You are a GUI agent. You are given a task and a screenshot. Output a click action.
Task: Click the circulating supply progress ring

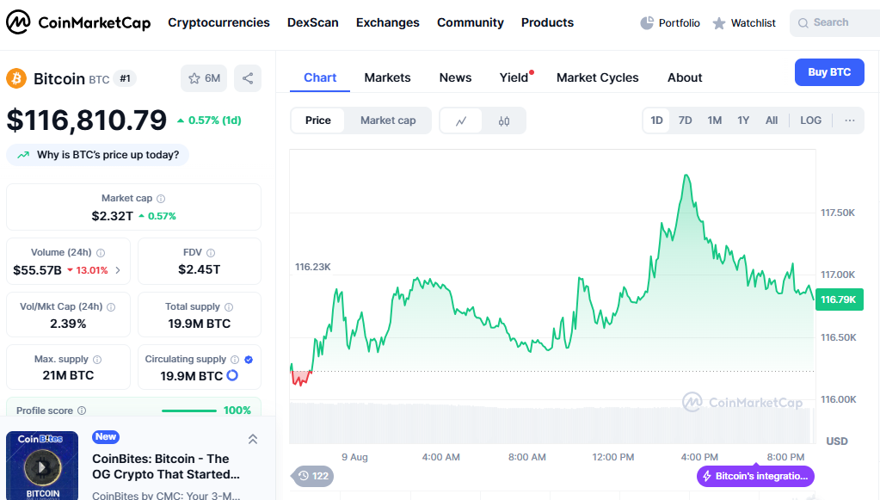coord(232,375)
